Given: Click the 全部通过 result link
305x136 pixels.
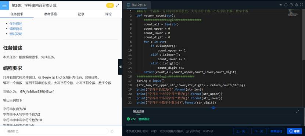Looking at the screenshot, I should click(144, 119).
